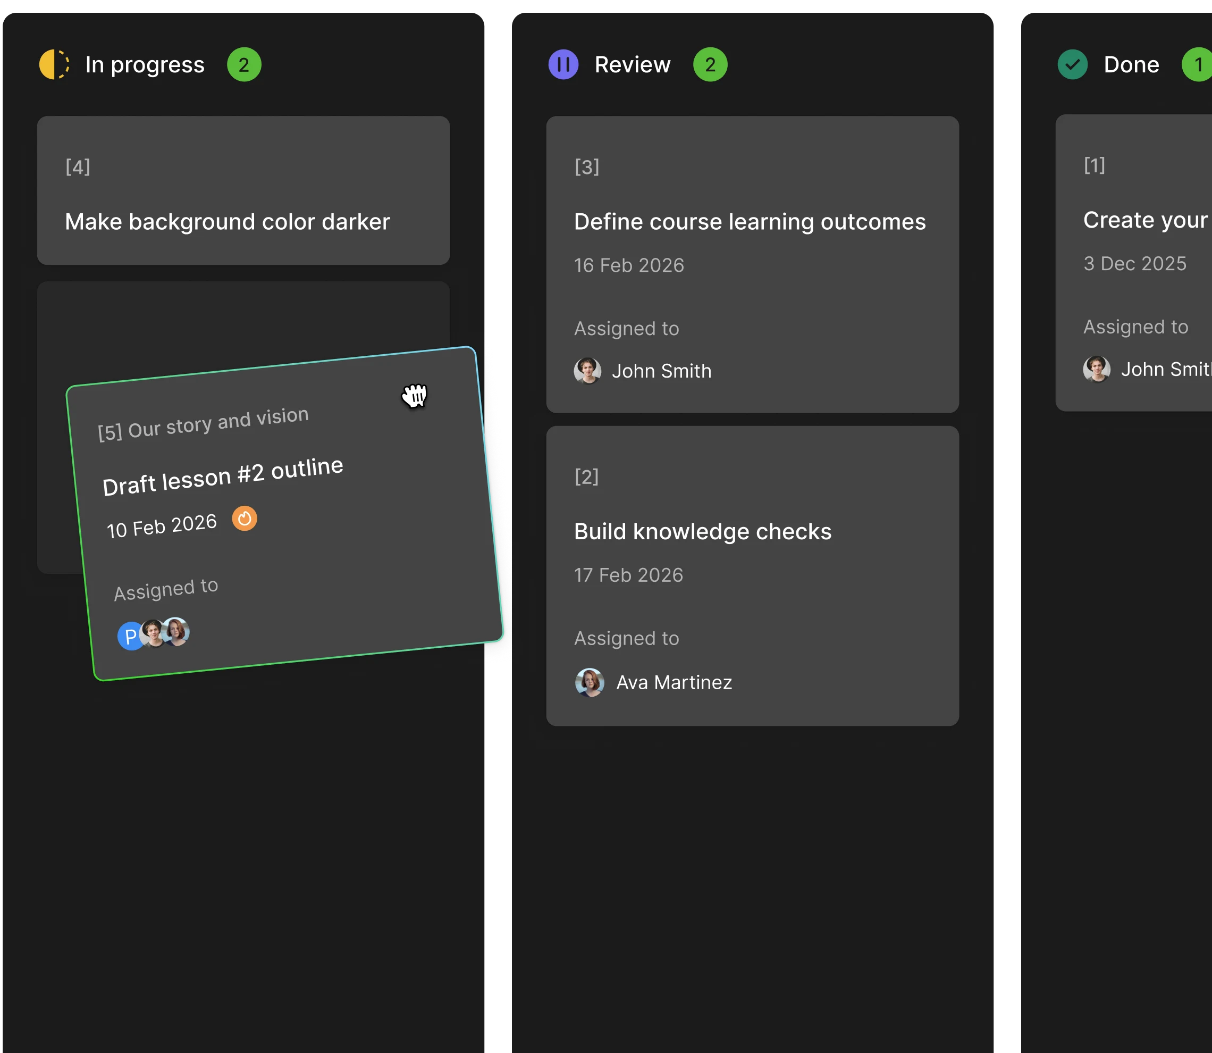Click the green Done checkmark icon
This screenshot has width=1212, height=1053.
(x=1072, y=65)
